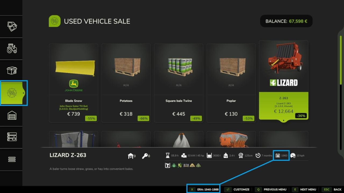Click the max speed gauge icon
This screenshot has height=193, width=344.
pyautogui.click(x=293, y=155)
